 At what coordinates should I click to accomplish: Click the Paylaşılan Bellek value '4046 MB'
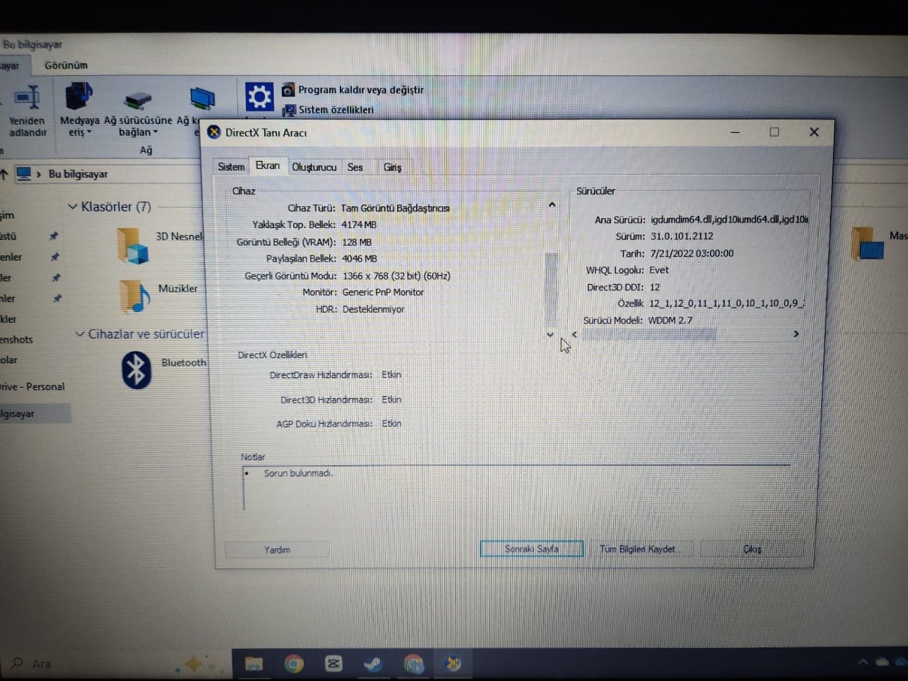point(359,259)
